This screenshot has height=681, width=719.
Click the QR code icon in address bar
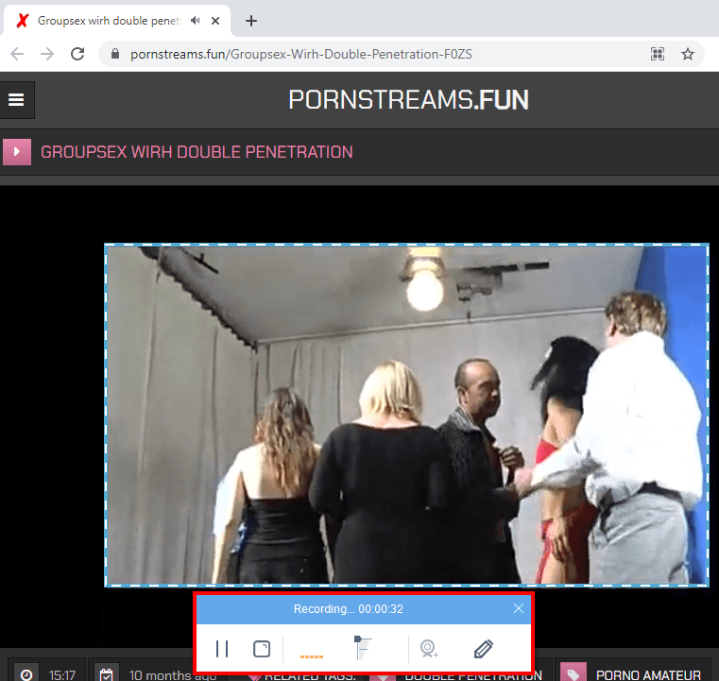[x=657, y=54]
